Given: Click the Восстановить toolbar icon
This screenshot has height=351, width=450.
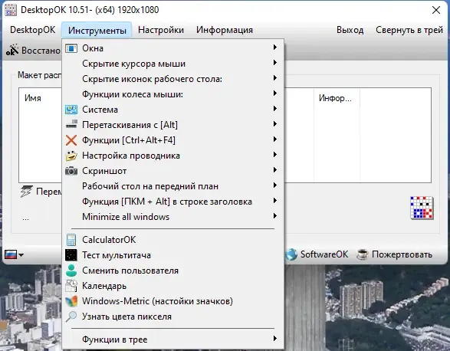Looking at the screenshot, I should [12, 50].
